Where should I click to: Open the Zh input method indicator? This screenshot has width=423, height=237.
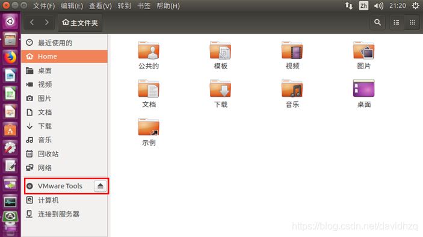[x=363, y=5]
